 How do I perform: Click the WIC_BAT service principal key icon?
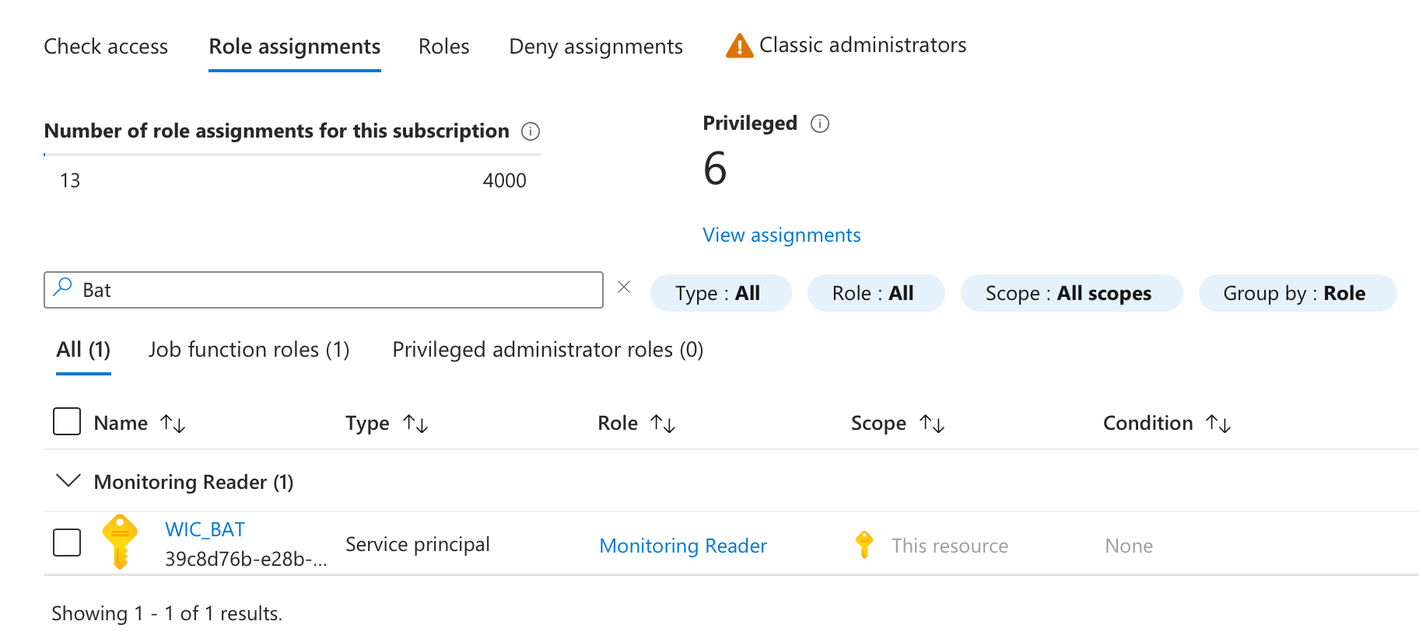(120, 542)
